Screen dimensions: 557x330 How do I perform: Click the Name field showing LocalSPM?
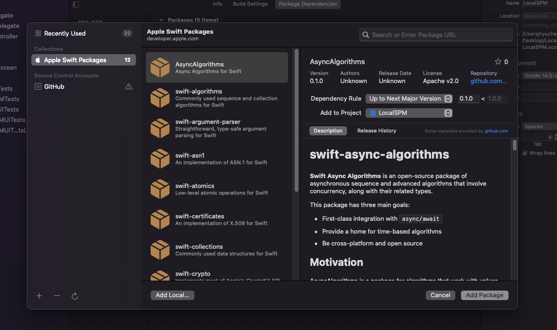pyautogui.click(x=539, y=3)
